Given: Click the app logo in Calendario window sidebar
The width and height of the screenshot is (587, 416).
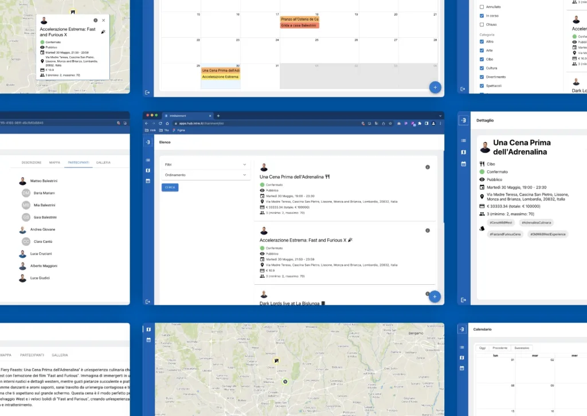Looking at the screenshot, I should click(x=462, y=329).
